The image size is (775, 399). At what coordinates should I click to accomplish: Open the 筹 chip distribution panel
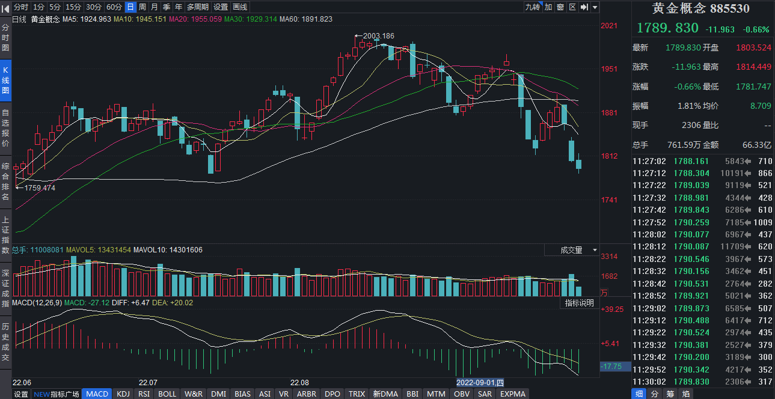click(670, 394)
